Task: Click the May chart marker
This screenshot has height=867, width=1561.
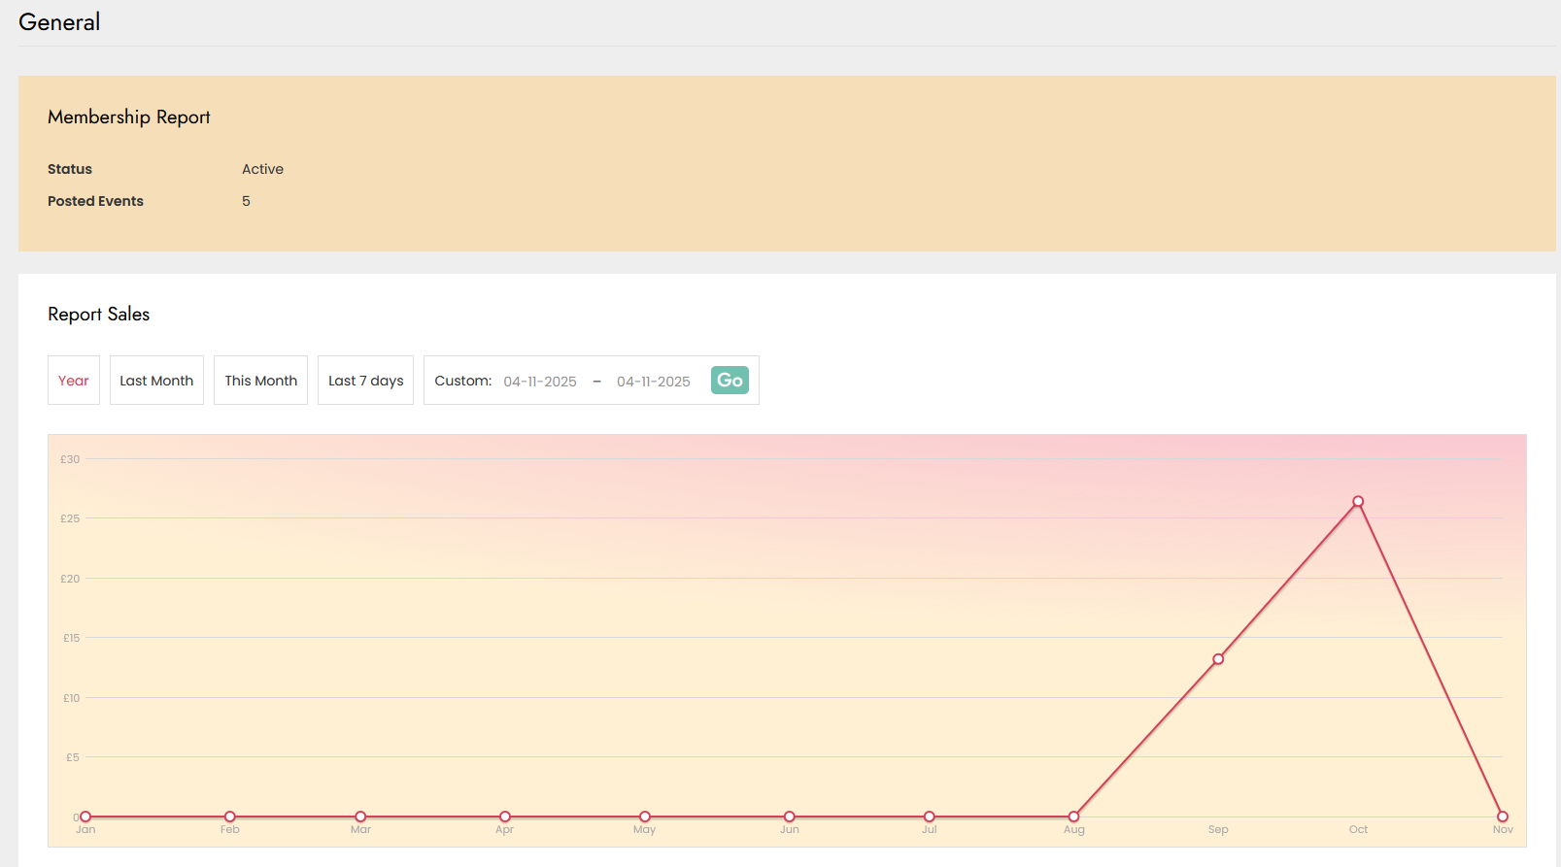Action: 645,817
